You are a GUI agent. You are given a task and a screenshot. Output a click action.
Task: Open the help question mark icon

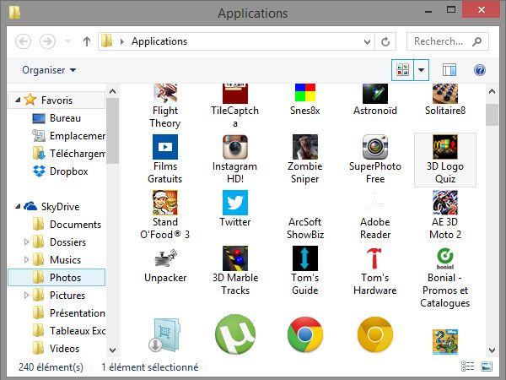(480, 70)
